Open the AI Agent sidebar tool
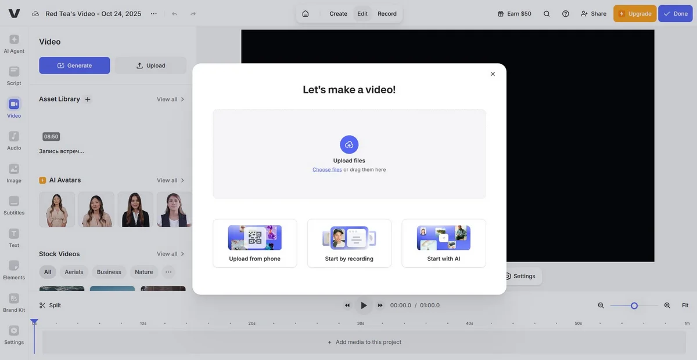Screen dimensions: 697x360 pos(14,43)
